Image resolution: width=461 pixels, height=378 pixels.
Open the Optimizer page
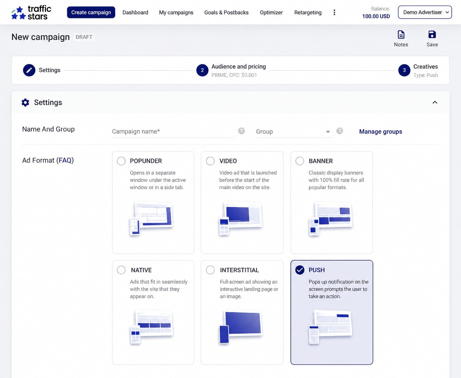[x=271, y=12]
